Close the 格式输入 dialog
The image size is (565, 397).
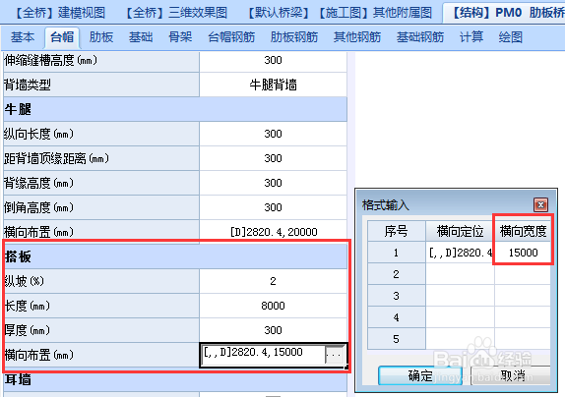(540, 205)
